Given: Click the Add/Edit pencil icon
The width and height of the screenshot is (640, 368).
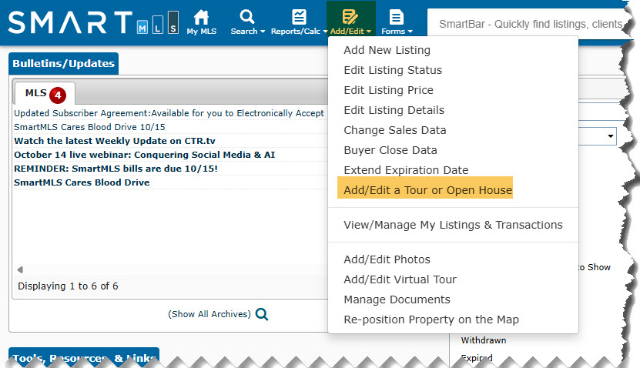Looking at the screenshot, I should tap(350, 17).
